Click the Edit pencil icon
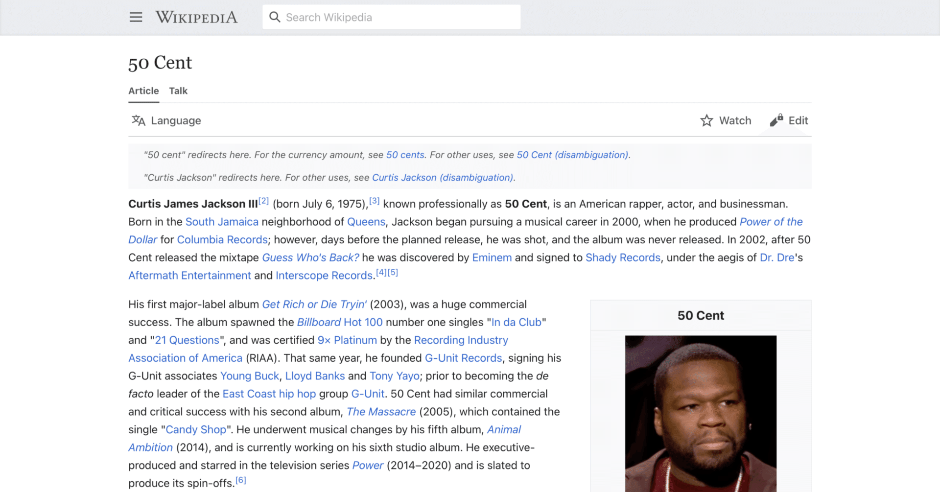The height and width of the screenshot is (492, 940). pos(776,120)
